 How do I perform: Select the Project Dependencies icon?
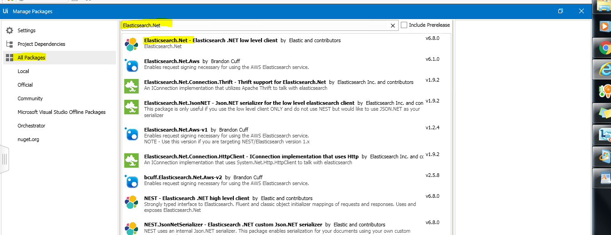(10, 44)
